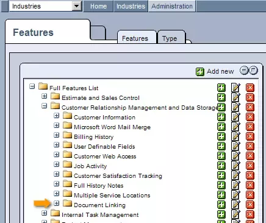Add child under Full Features List

221,88
